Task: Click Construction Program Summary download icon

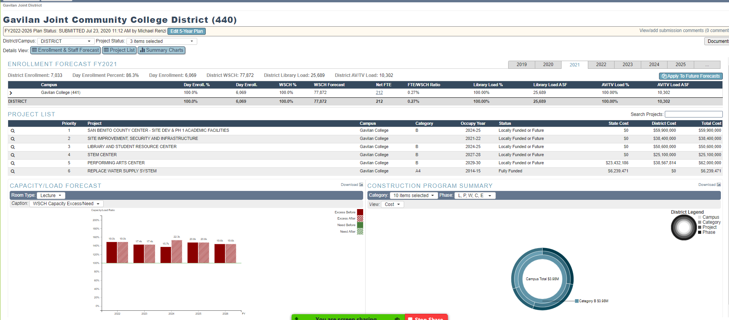Action: click(x=719, y=185)
